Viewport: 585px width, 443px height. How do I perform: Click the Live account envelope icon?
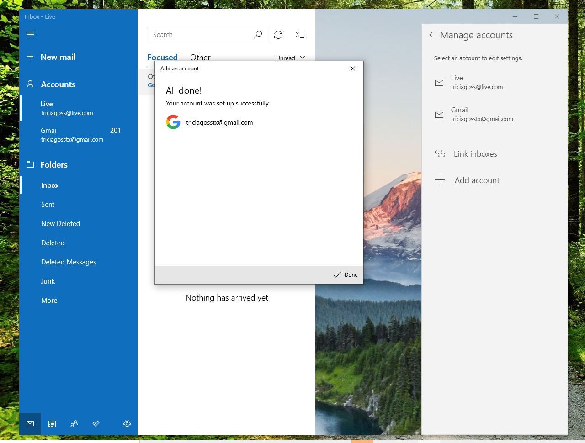tap(439, 83)
